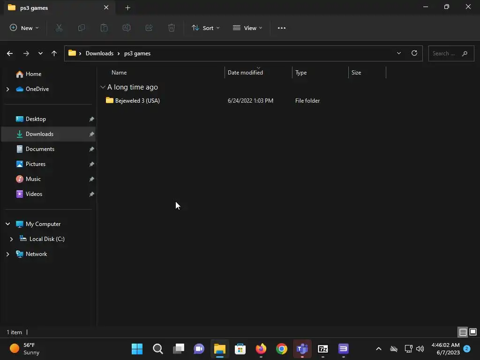
Task: Click the Delete trash can icon
Action: [x=172, y=28]
